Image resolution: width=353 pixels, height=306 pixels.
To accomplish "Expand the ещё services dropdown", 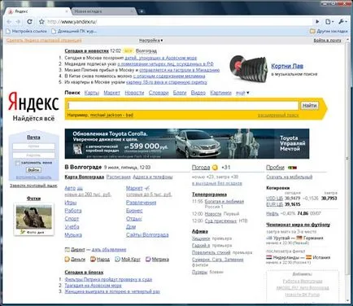I will [x=242, y=93].
